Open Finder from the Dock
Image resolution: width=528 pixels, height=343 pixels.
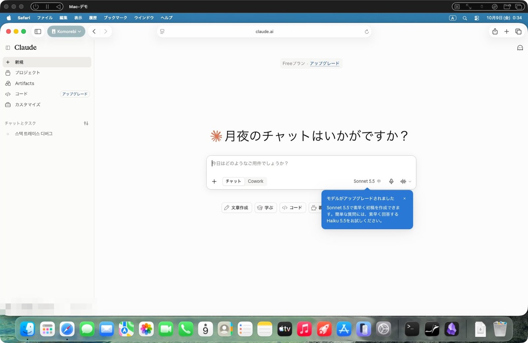point(27,329)
